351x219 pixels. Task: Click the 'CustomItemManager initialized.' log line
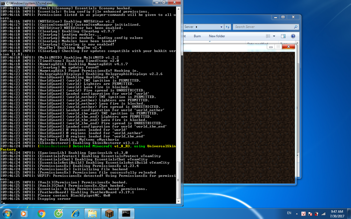(x=70, y=25)
